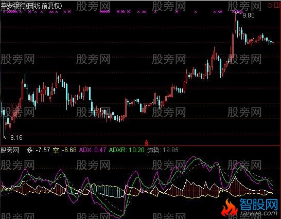Click the 多: -7.57 indicator value
This screenshot has height=219, width=281.
38,150
